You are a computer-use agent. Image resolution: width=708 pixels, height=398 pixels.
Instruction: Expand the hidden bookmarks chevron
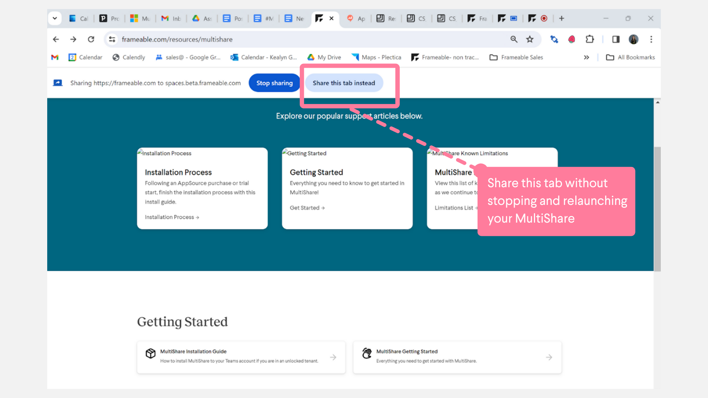(586, 57)
